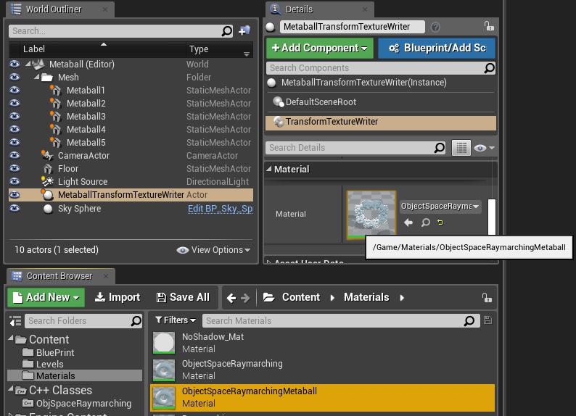Open the Edit BP_Sky_Sphere link
The height and width of the screenshot is (416, 576).
pos(220,209)
